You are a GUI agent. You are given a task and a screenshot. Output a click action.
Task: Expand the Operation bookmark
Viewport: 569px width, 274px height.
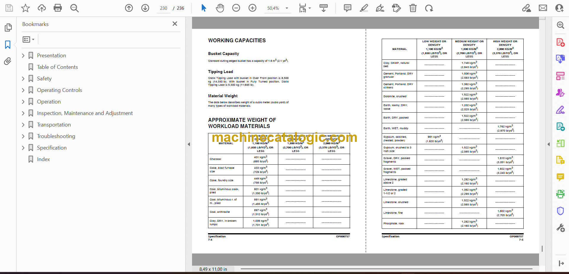coord(23,102)
